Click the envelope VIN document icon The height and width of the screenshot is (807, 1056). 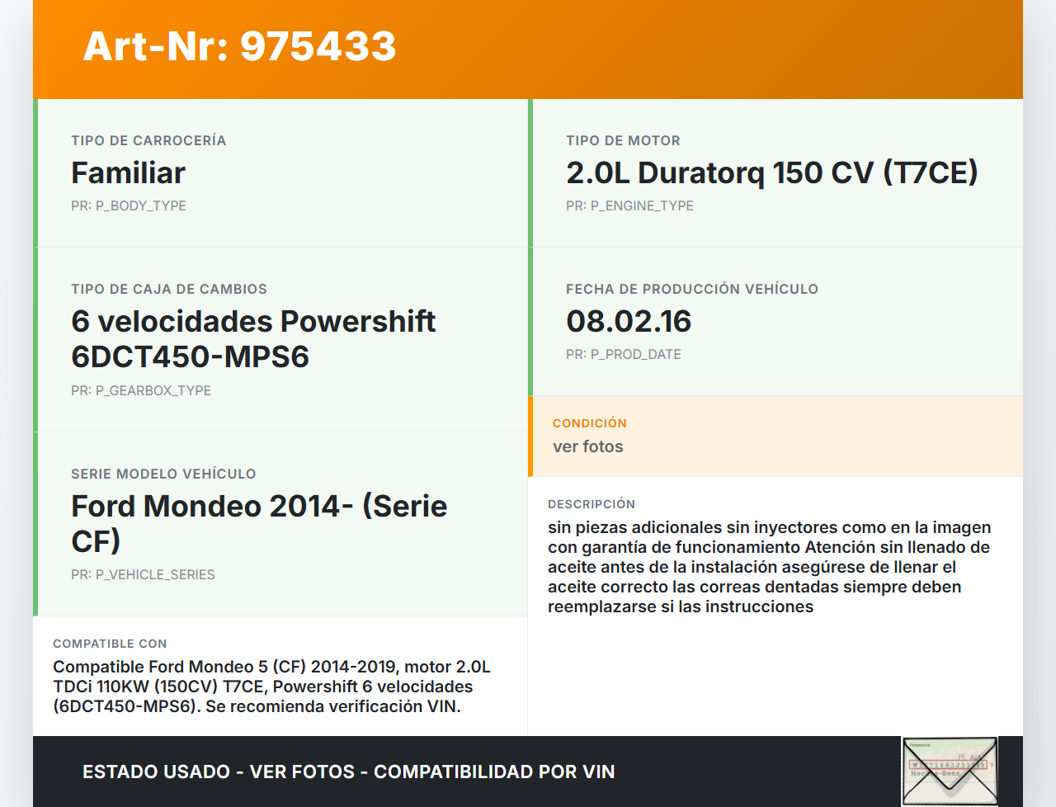pyautogui.click(x=950, y=771)
